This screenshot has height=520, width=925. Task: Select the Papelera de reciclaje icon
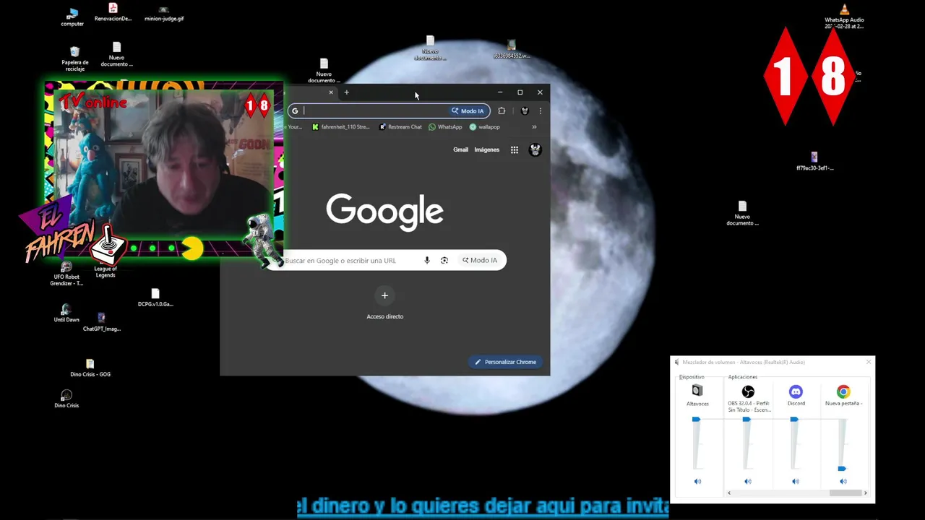(x=74, y=58)
